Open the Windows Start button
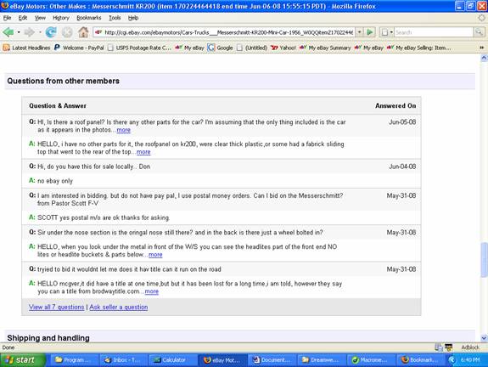This screenshot has width=488, height=367. pyautogui.click(x=23, y=360)
